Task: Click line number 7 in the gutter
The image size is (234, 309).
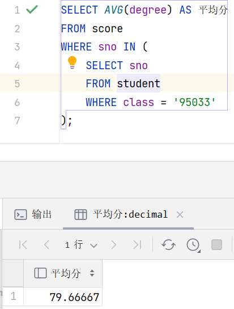Action: (x=17, y=121)
